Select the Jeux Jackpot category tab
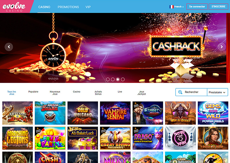230x163 pixels. pos(141,93)
